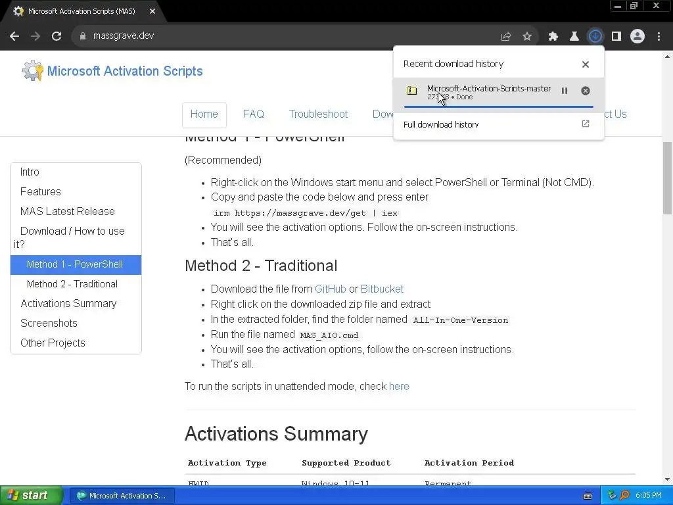
Task: Click the scrollbar up arrow
Action: pyautogui.click(x=668, y=57)
